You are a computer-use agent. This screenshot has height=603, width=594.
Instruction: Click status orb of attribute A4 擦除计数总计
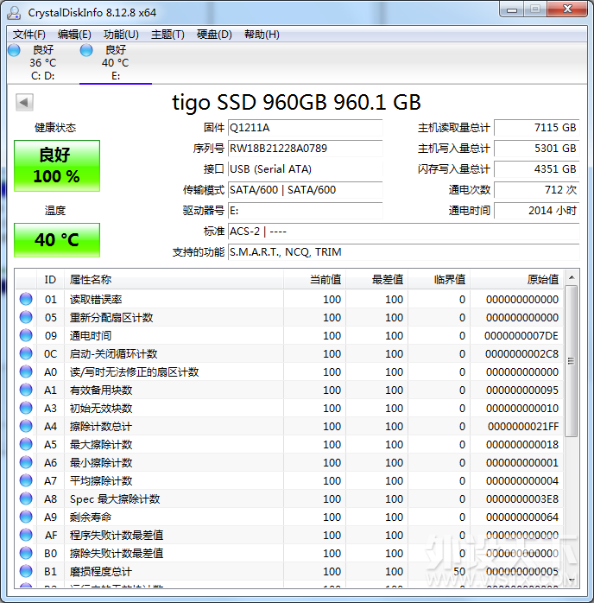tap(26, 426)
